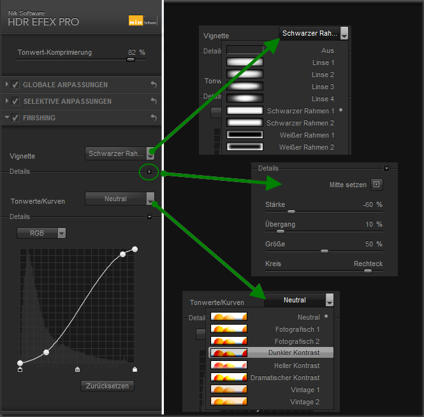Toggle the Finishing checkbox
This screenshot has width=424, height=417.
[15, 118]
